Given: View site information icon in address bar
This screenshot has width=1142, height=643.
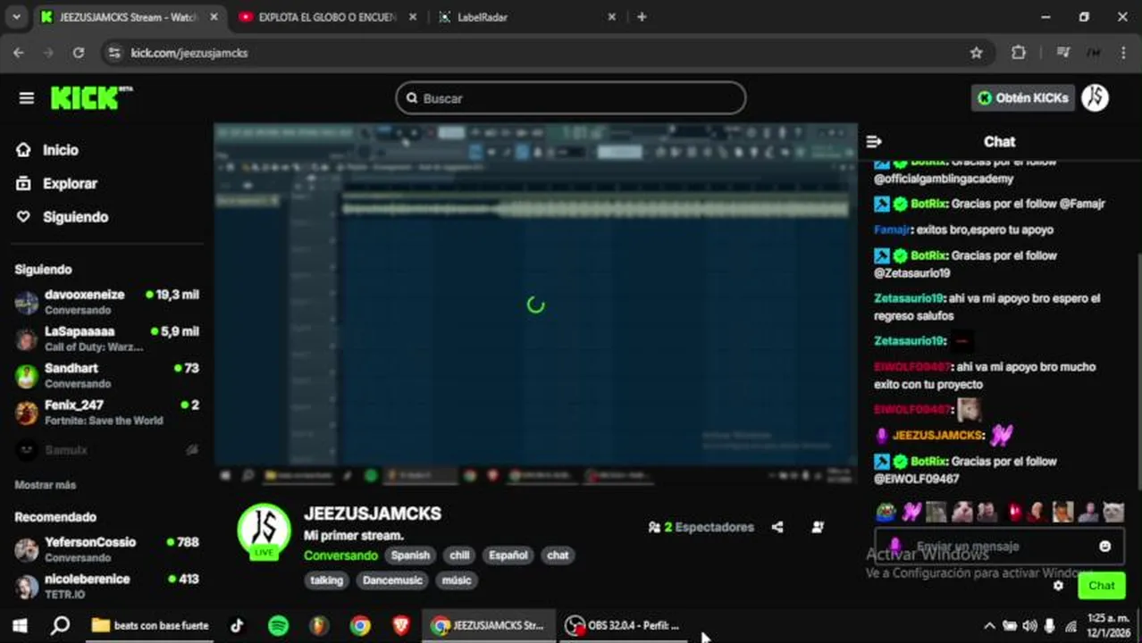Looking at the screenshot, I should (113, 53).
